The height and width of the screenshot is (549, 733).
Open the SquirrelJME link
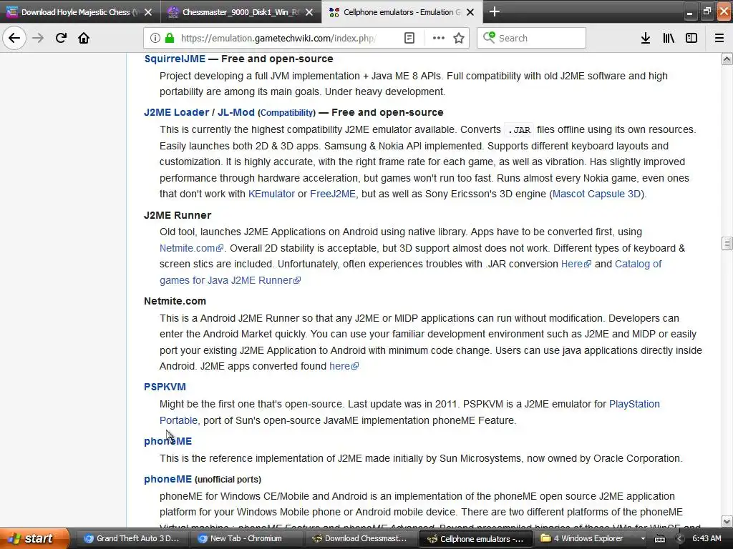point(175,59)
